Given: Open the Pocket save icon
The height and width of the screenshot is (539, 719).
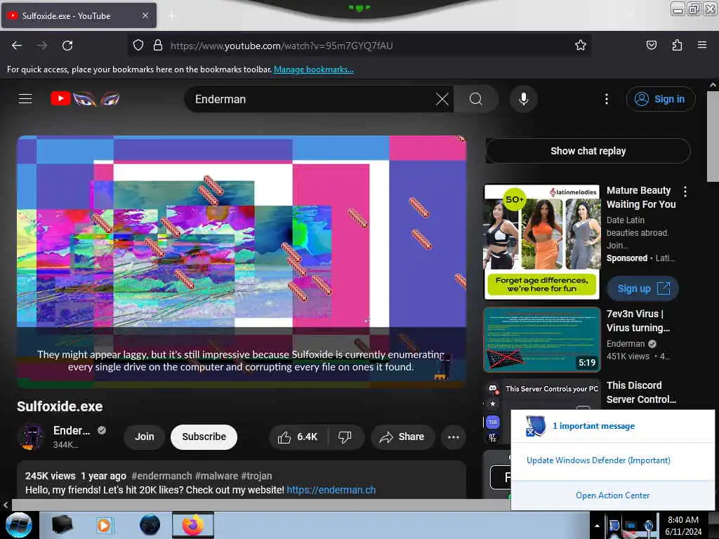Looking at the screenshot, I should [651, 45].
